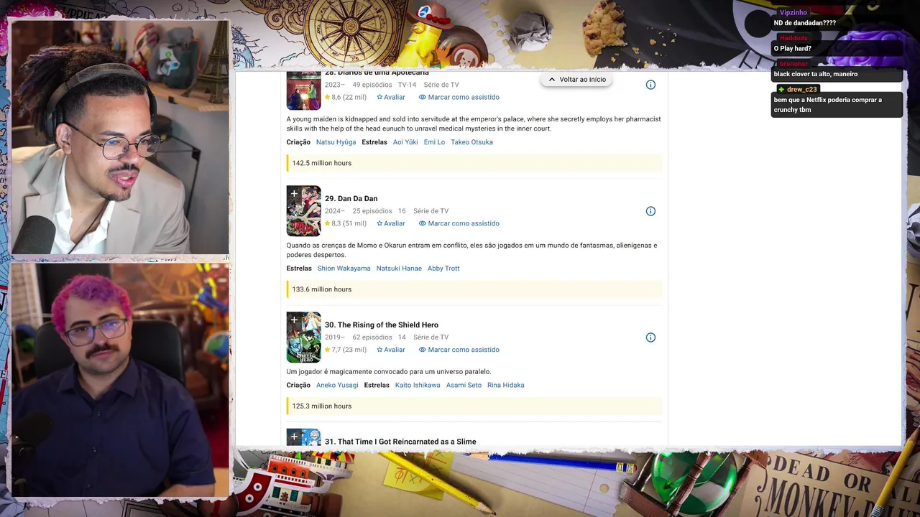
Task: Click chat username drew_c23
Action: pos(801,90)
